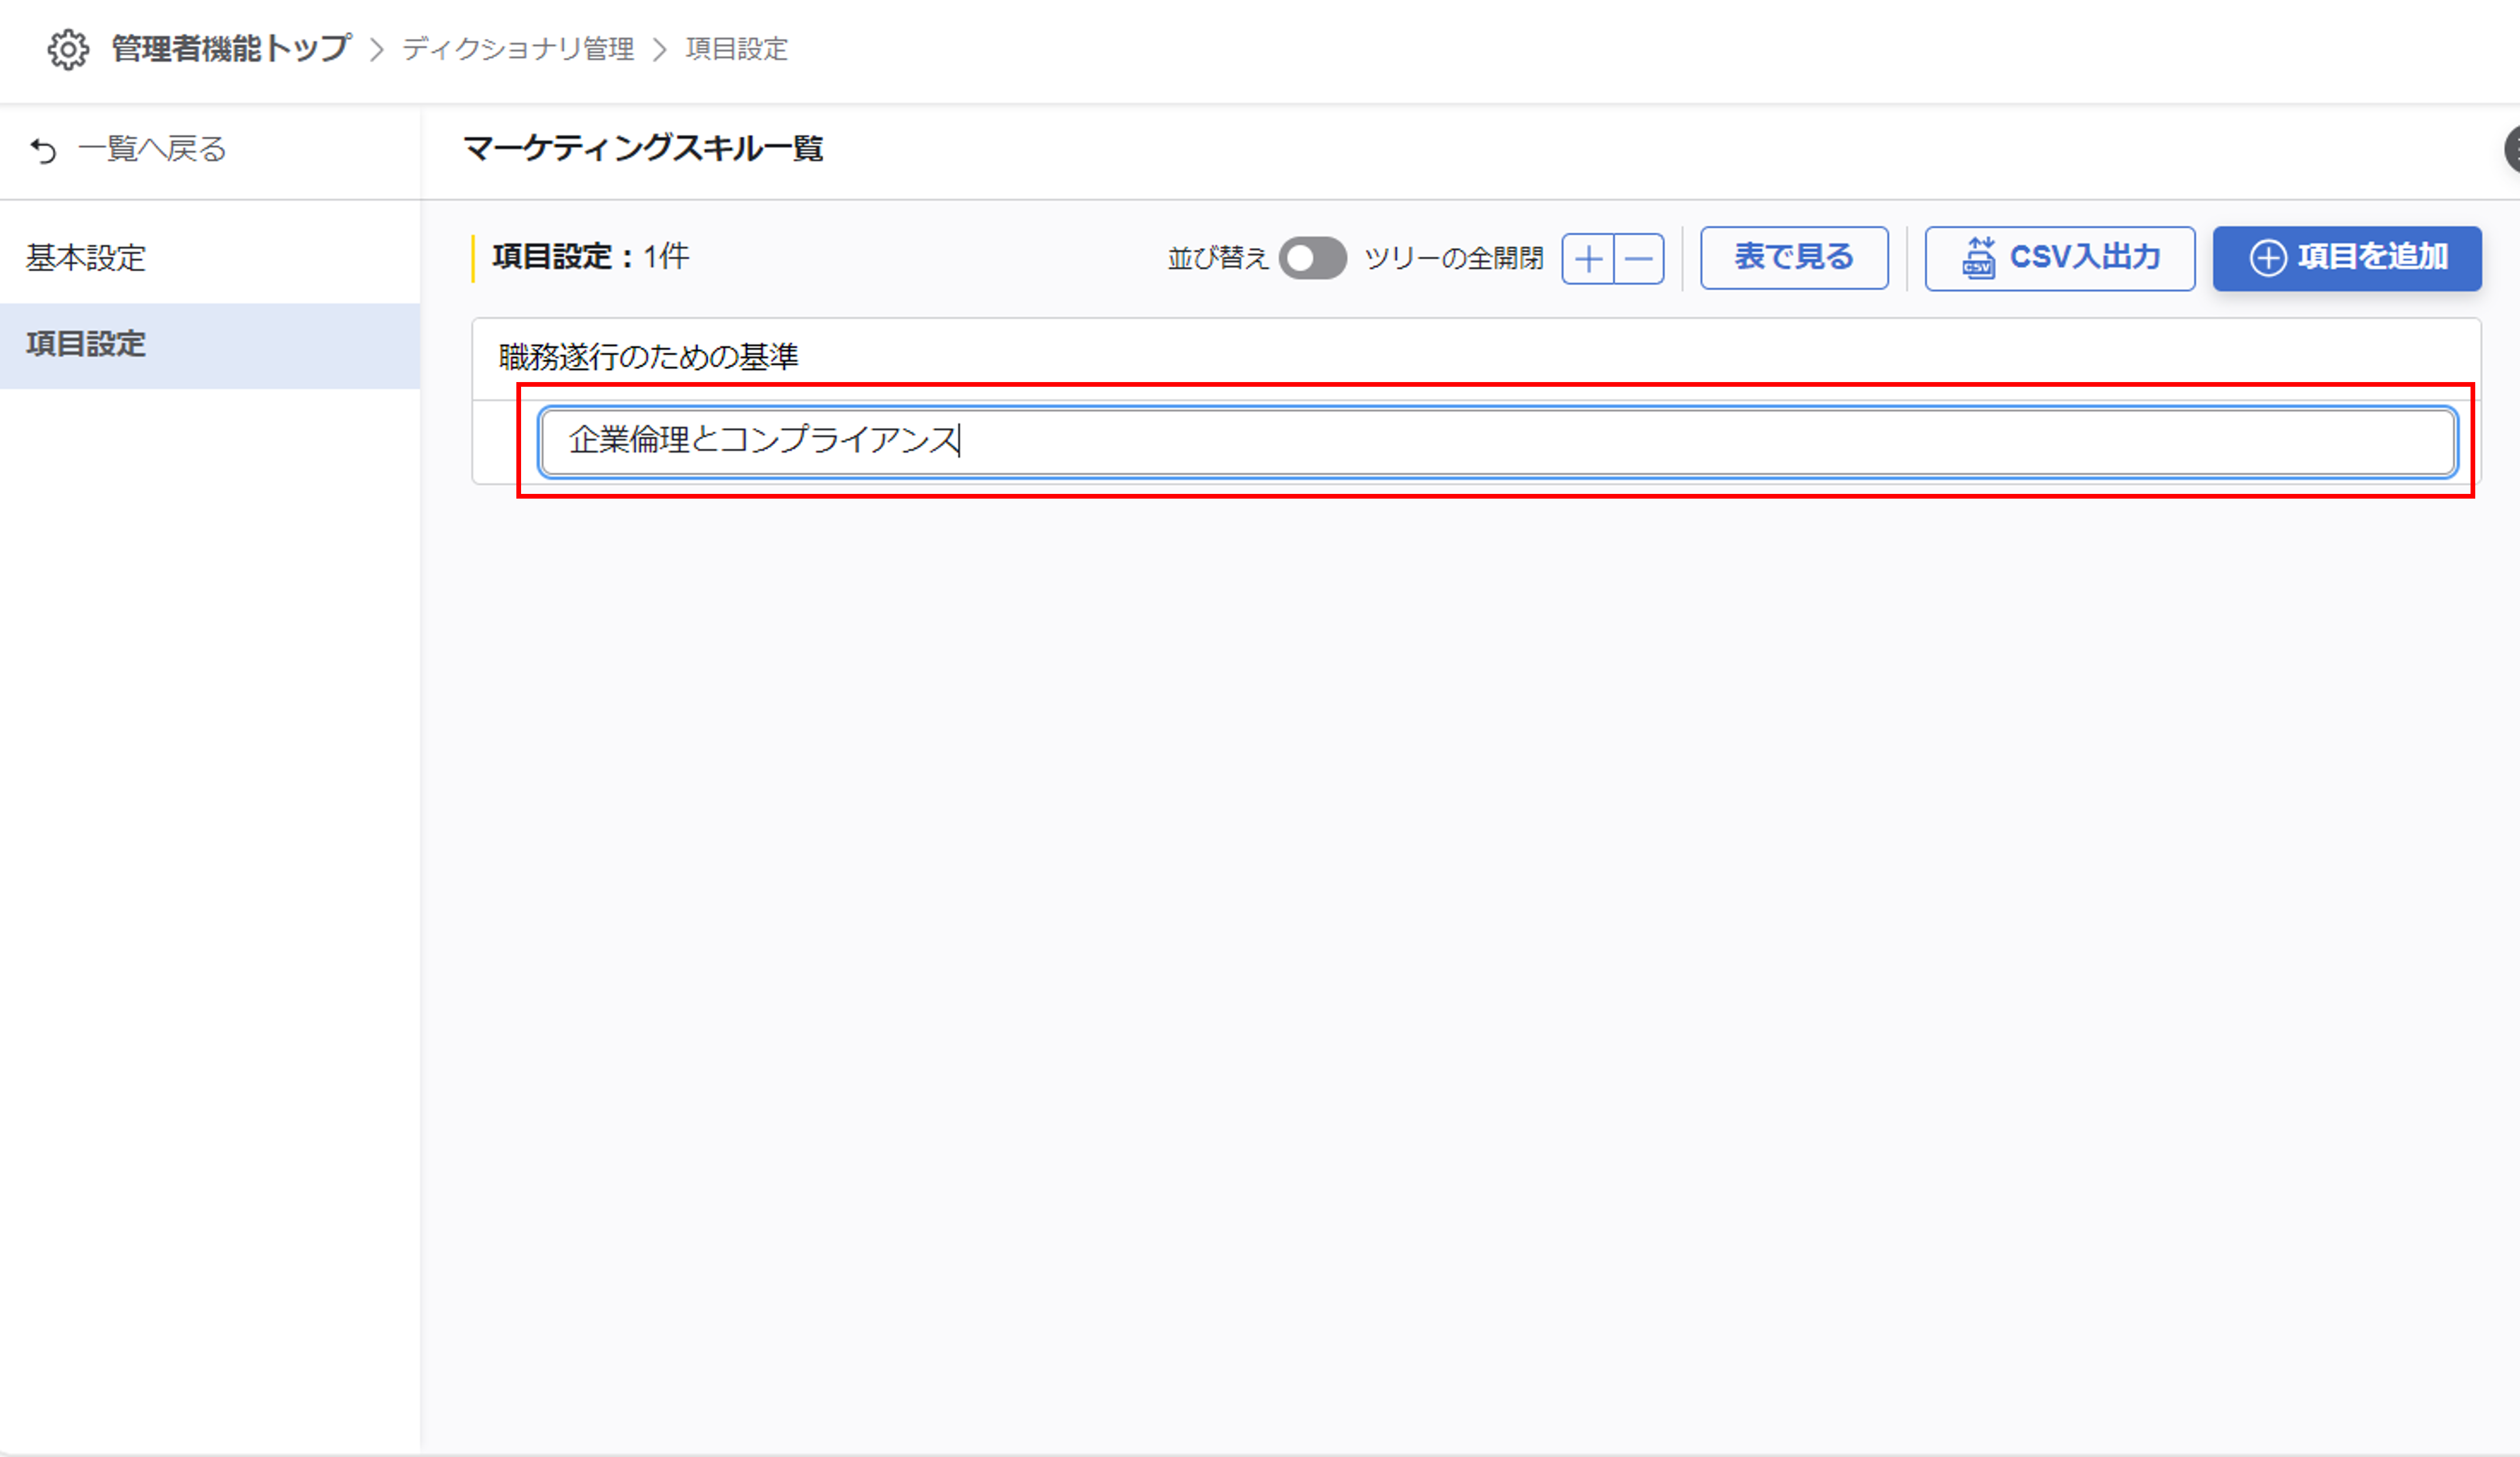This screenshot has height=1457, width=2520.
Task: Select the 職務遂行のための基準 tree item
Action: [648, 357]
